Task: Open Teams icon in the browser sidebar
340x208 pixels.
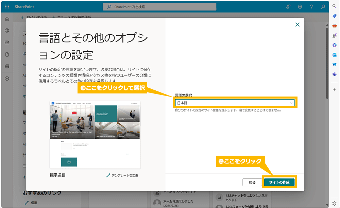Action: [334, 74]
